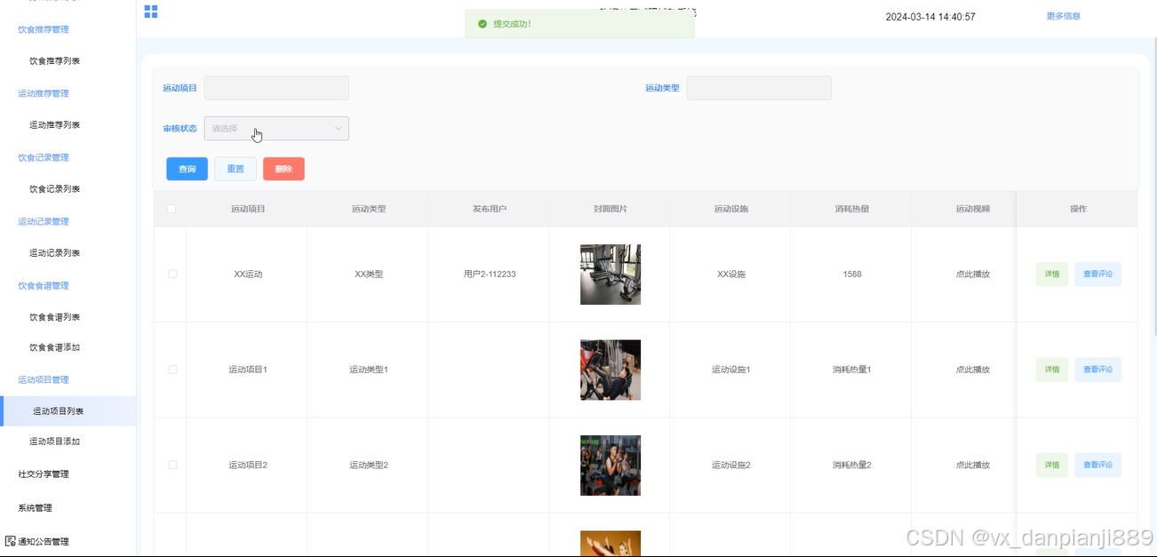
Task: Focus the 运动项目 search input
Action: (276, 88)
